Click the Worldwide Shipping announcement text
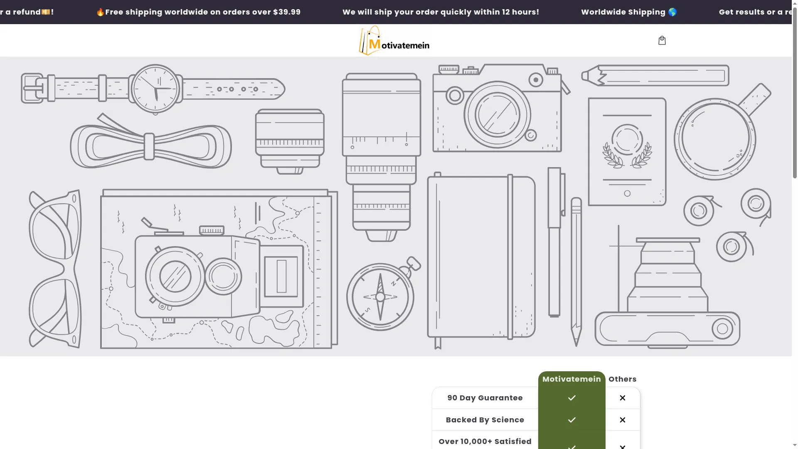Image resolution: width=798 pixels, height=449 pixels. tap(623, 12)
